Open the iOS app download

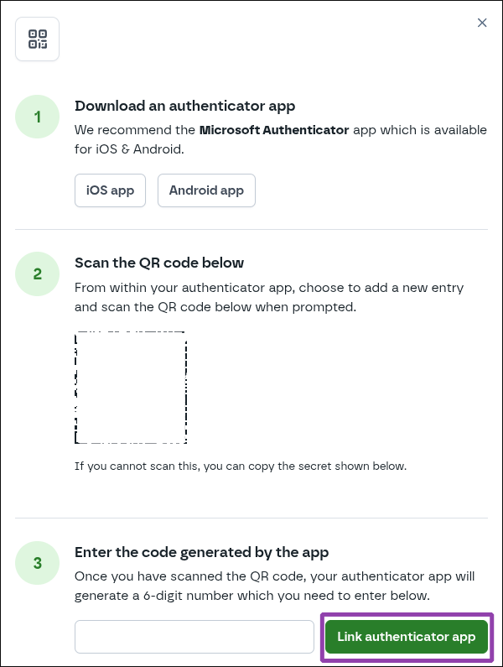pos(110,190)
